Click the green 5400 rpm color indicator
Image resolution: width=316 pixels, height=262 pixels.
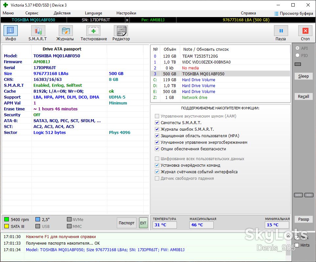click(x=7, y=219)
